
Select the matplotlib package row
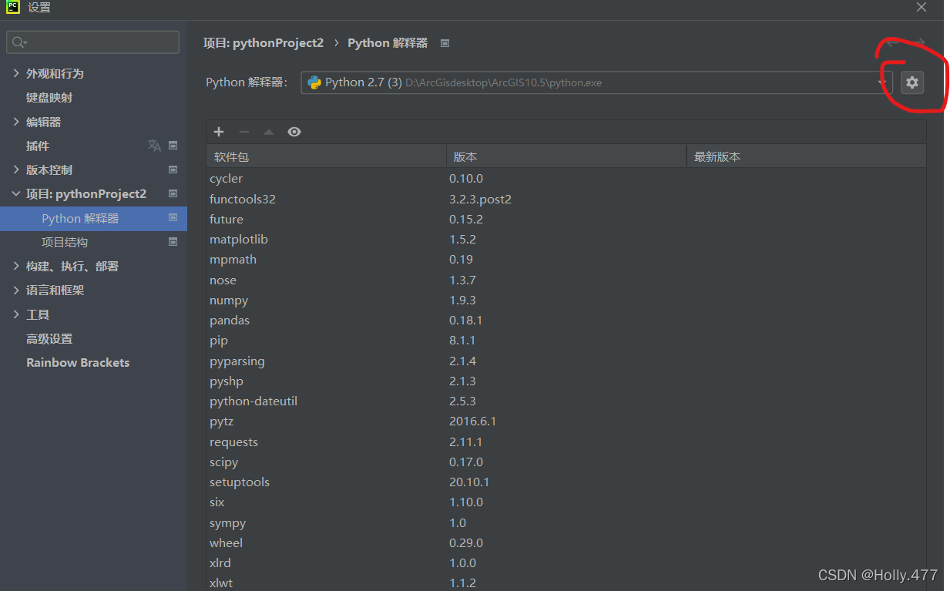[x=566, y=239]
